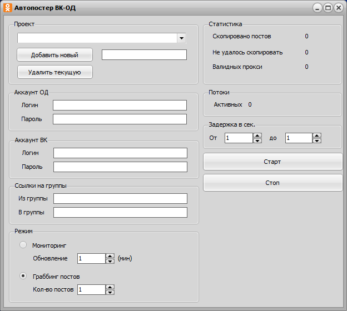347x311 pixels.
Task: Maximize the Автопостер ВК-ОД window
Action: (x=328, y=8)
